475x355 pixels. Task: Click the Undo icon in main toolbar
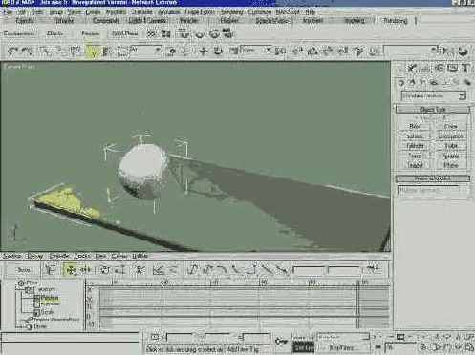click(12, 51)
